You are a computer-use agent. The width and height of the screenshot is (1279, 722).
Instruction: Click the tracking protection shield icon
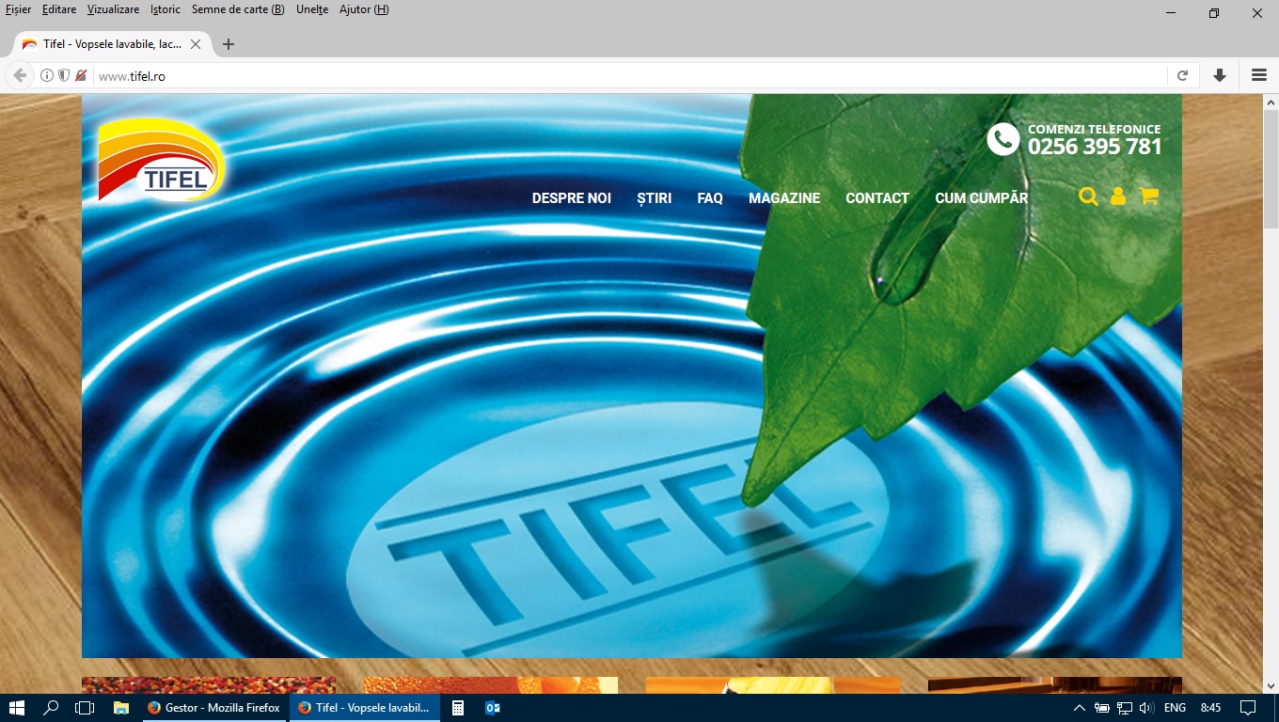(64, 75)
